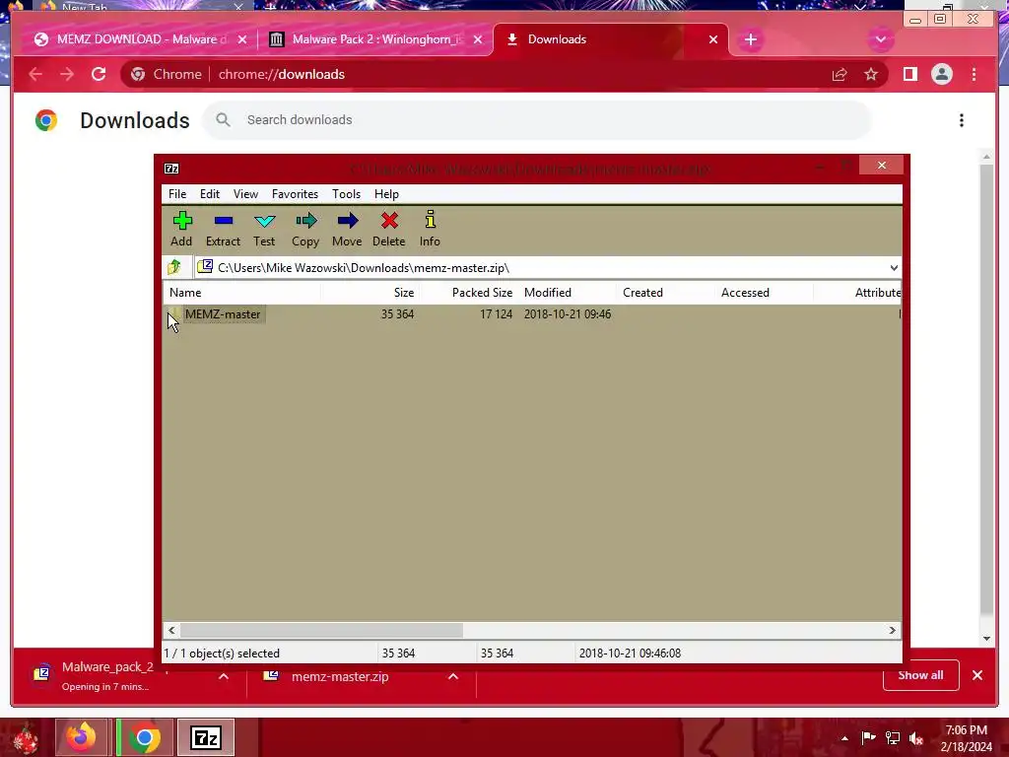Click the 7-Zip horizontal scrollbar thumb
Image resolution: width=1009 pixels, height=757 pixels.
321,630
